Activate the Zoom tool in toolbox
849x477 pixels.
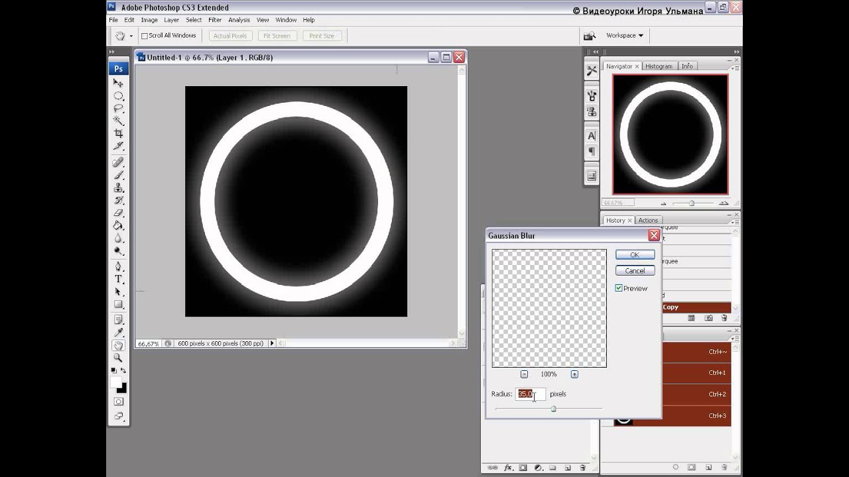pyautogui.click(x=118, y=358)
